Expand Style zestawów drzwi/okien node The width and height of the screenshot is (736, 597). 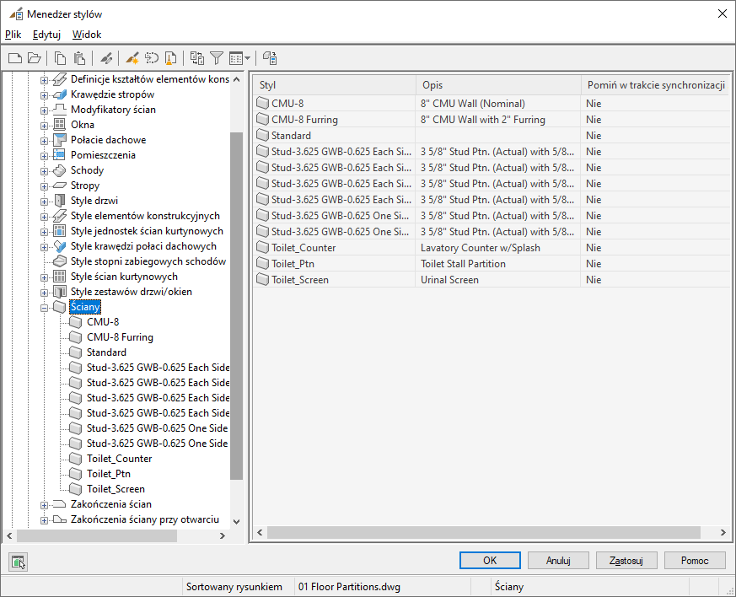[x=44, y=293]
